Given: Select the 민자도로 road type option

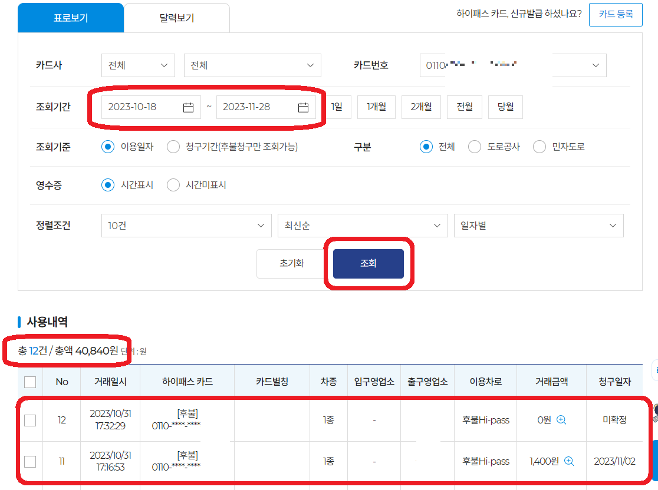Looking at the screenshot, I should [x=539, y=146].
